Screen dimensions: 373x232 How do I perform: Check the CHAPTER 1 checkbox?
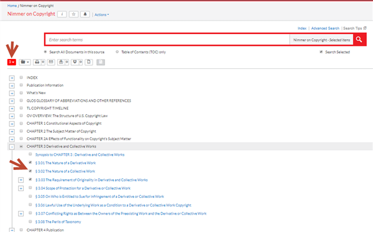[21, 123]
